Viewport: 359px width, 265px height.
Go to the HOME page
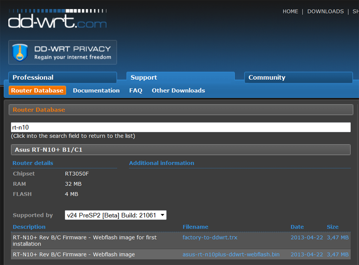click(x=290, y=12)
